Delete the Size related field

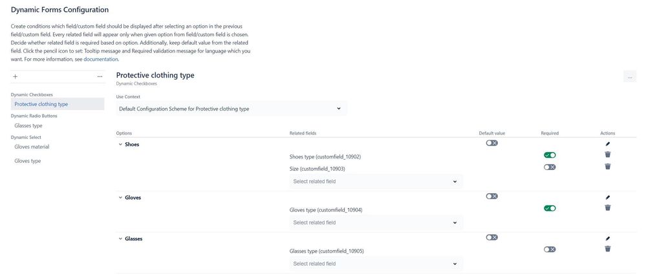click(607, 167)
